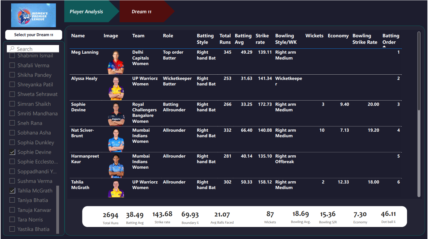Click the 2694 Total Runs card
This screenshot has height=239, width=428.
[x=111, y=217]
